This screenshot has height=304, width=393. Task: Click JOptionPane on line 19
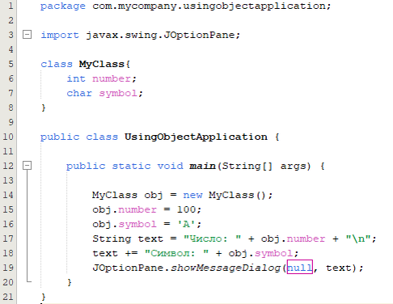tap(128, 268)
